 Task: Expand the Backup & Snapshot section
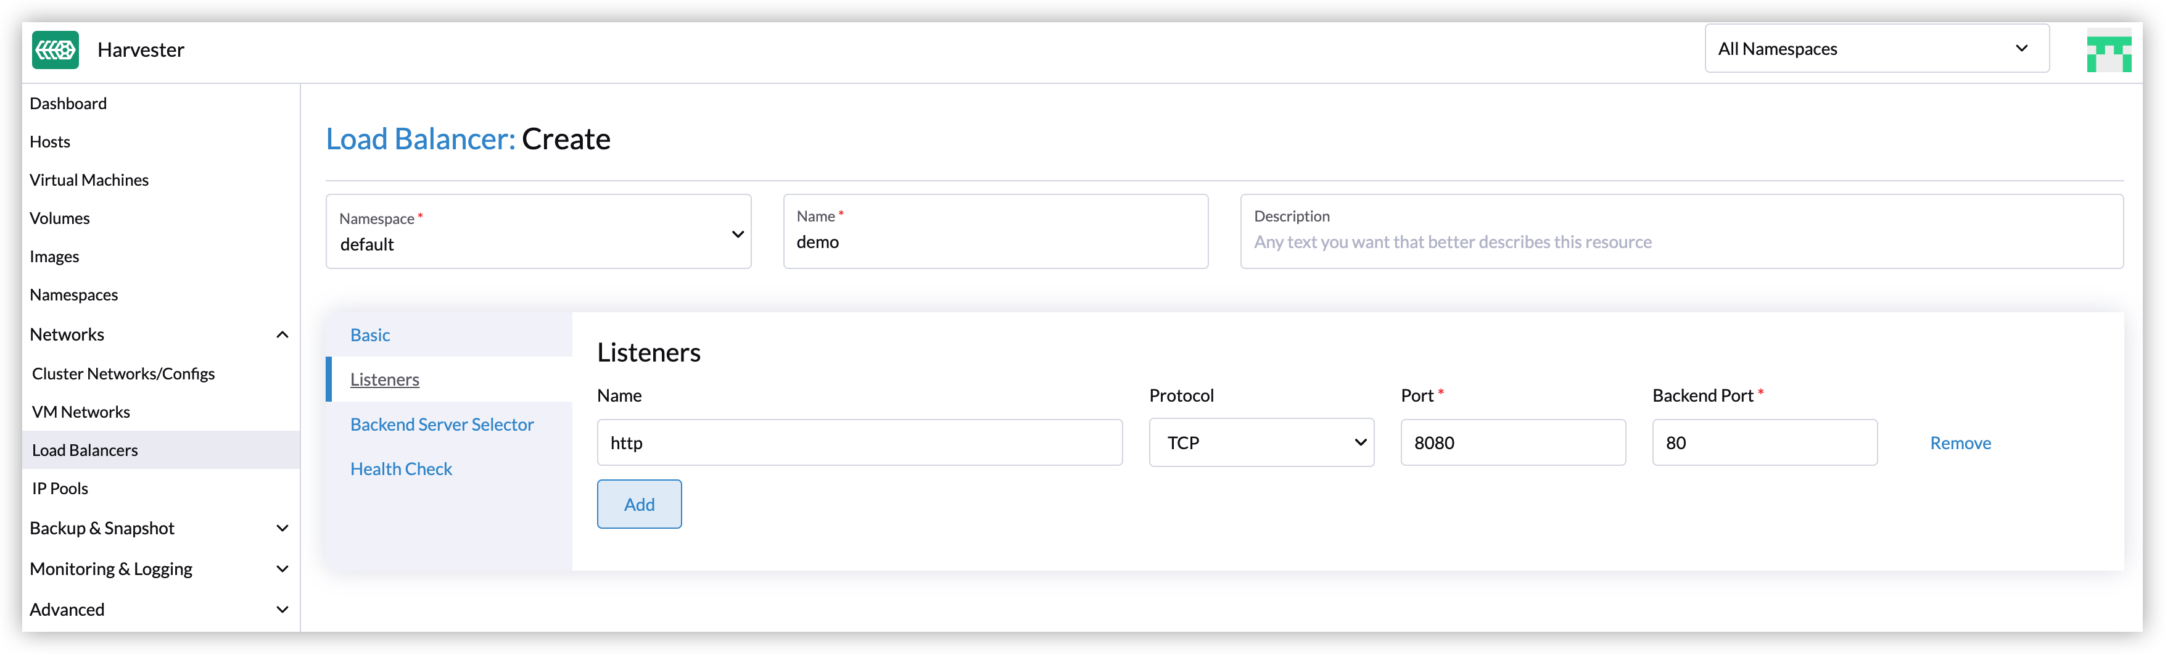click(282, 528)
